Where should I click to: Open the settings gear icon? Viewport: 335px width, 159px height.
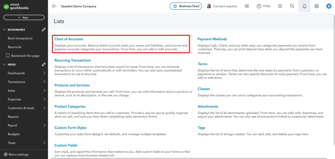tap(317, 6)
